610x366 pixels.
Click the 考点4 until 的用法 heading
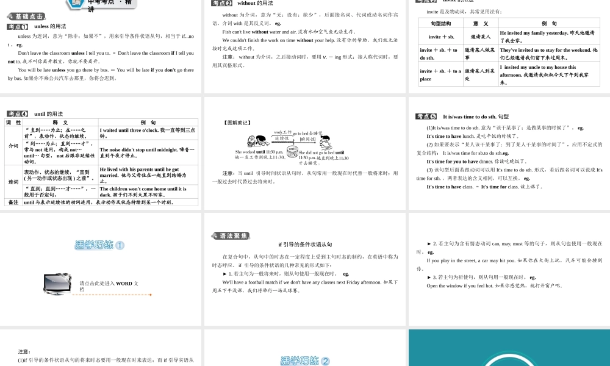click(x=35, y=114)
